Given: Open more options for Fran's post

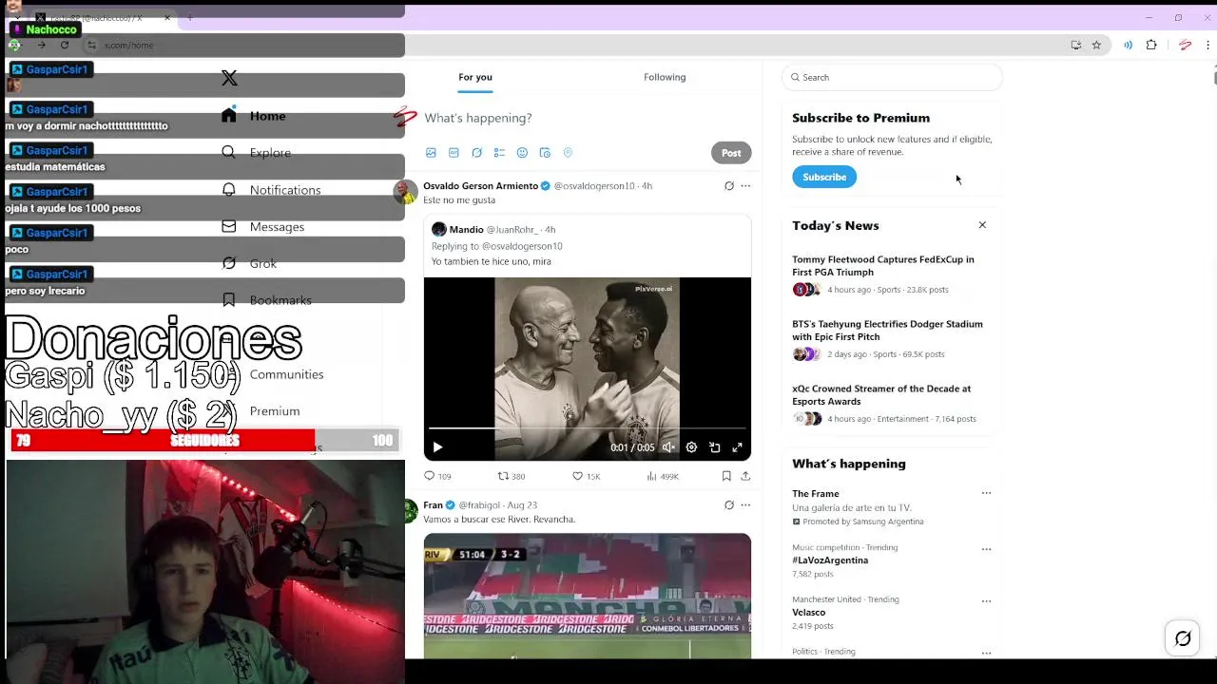Looking at the screenshot, I should pos(745,505).
